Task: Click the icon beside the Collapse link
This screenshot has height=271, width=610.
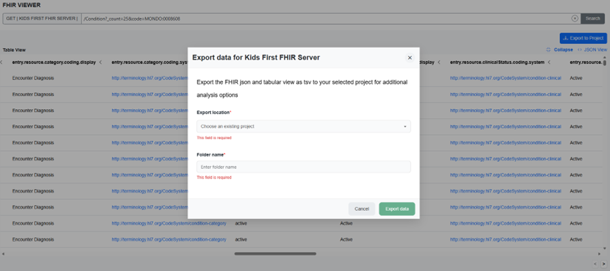Action: [548, 49]
